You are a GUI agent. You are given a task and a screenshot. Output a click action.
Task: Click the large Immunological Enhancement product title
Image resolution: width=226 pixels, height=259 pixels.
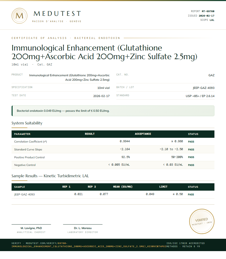(x=104, y=52)
